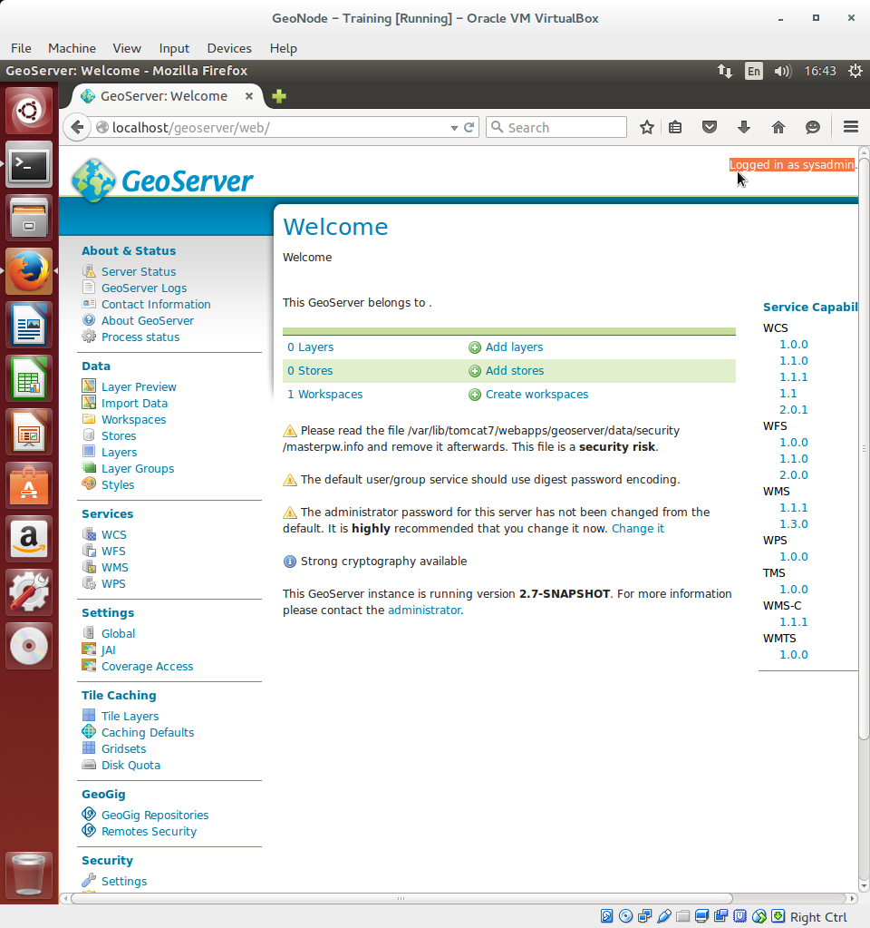Click the Change it password link

638,529
